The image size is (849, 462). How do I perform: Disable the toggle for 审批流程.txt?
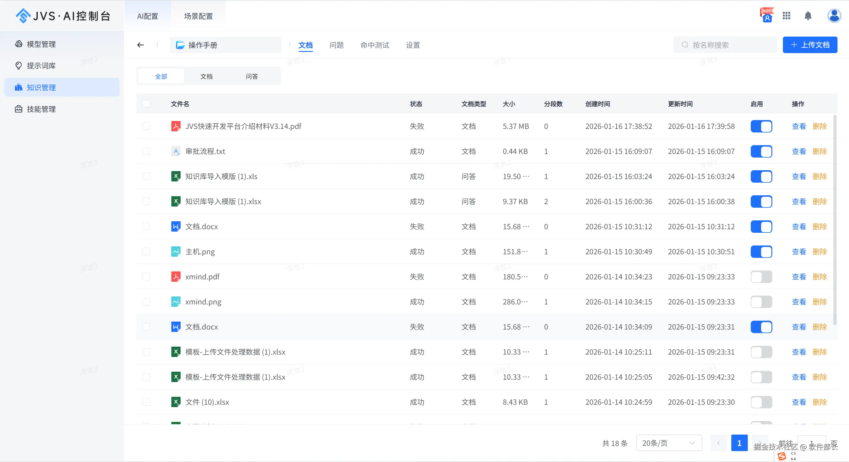click(761, 151)
